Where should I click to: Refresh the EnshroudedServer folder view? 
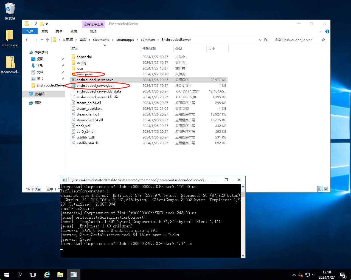click(x=266, y=40)
